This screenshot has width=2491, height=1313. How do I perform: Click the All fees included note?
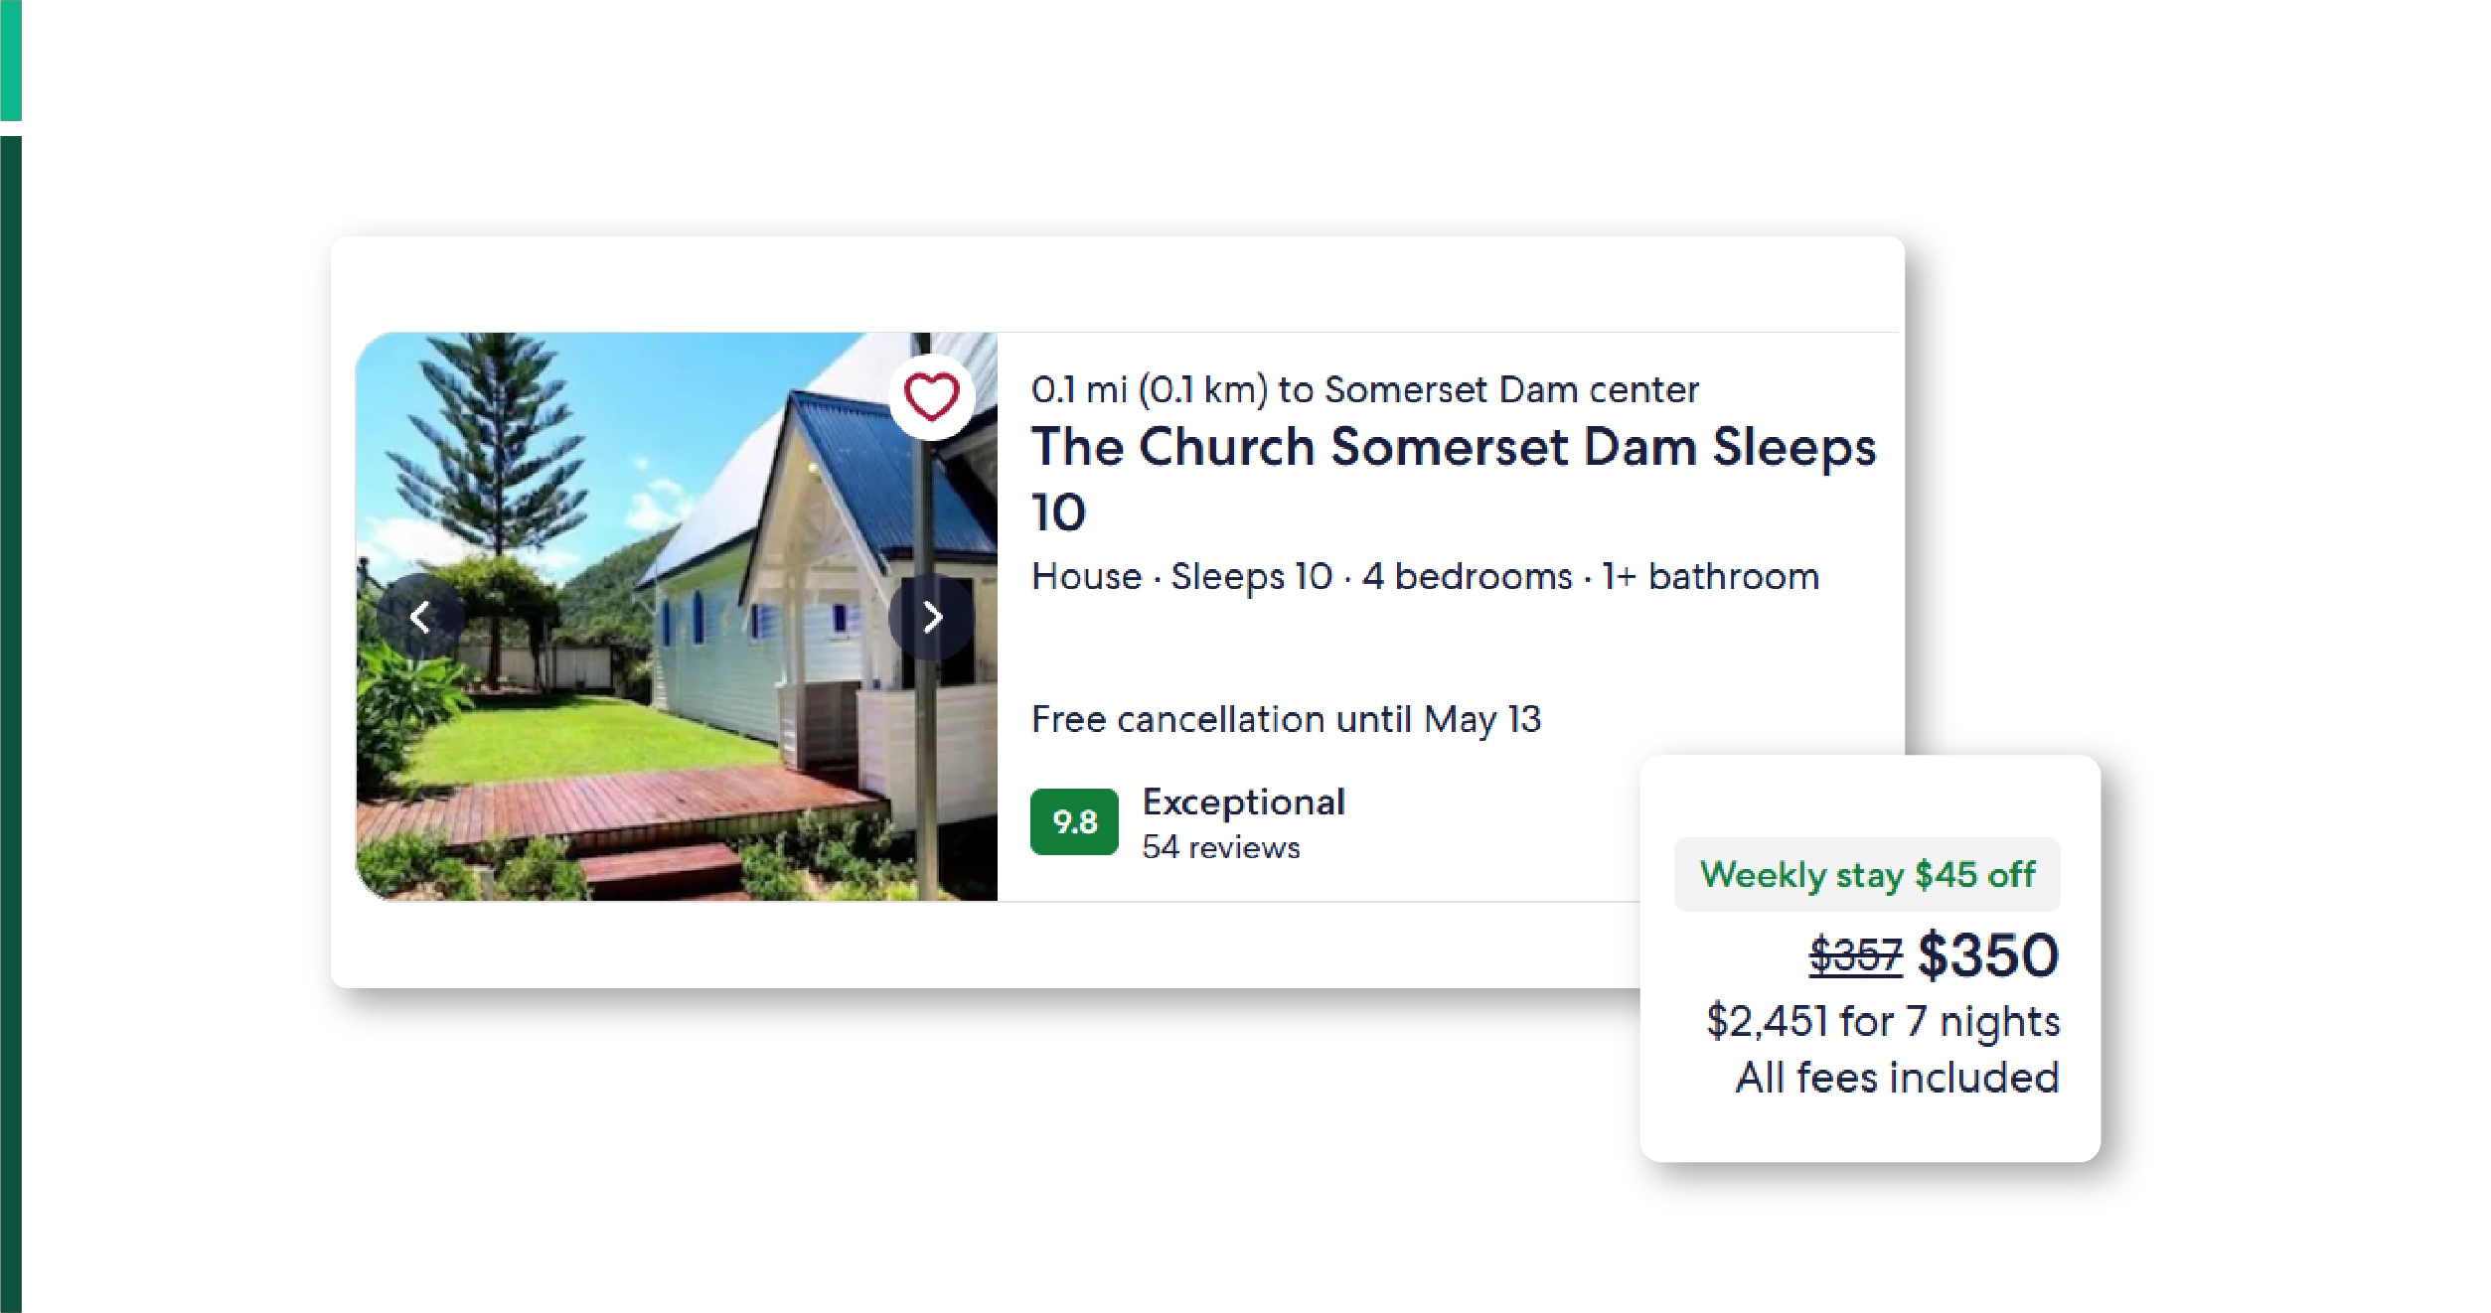[x=1897, y=1078]
